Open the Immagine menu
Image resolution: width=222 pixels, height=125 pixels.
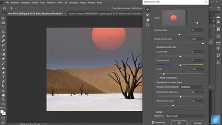25,3
